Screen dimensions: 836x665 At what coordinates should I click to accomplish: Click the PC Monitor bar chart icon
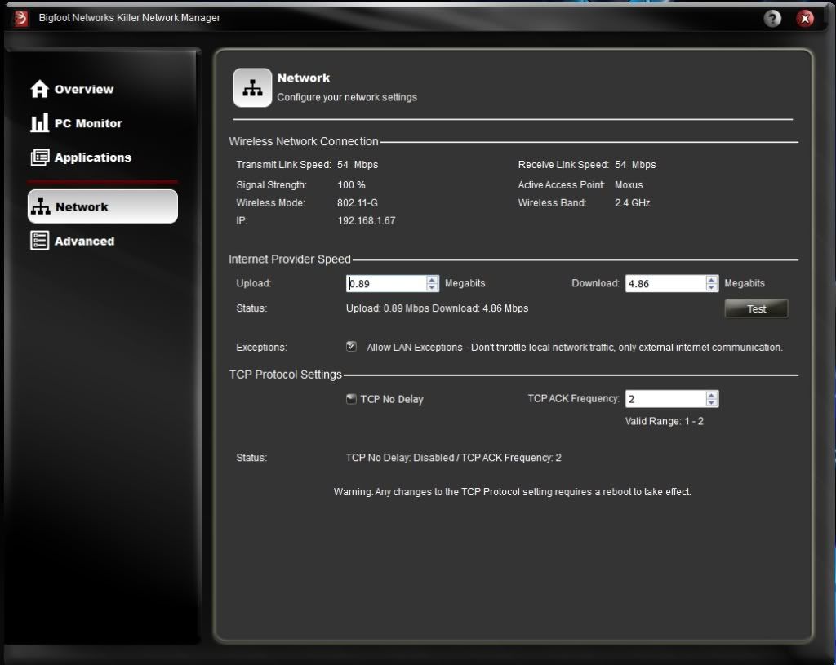[x=39, y=122]
